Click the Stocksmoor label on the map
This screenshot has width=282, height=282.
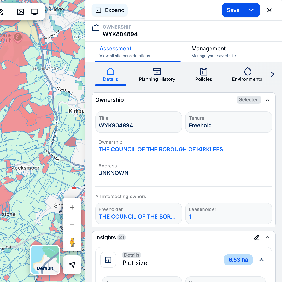(x=25, y=168)
